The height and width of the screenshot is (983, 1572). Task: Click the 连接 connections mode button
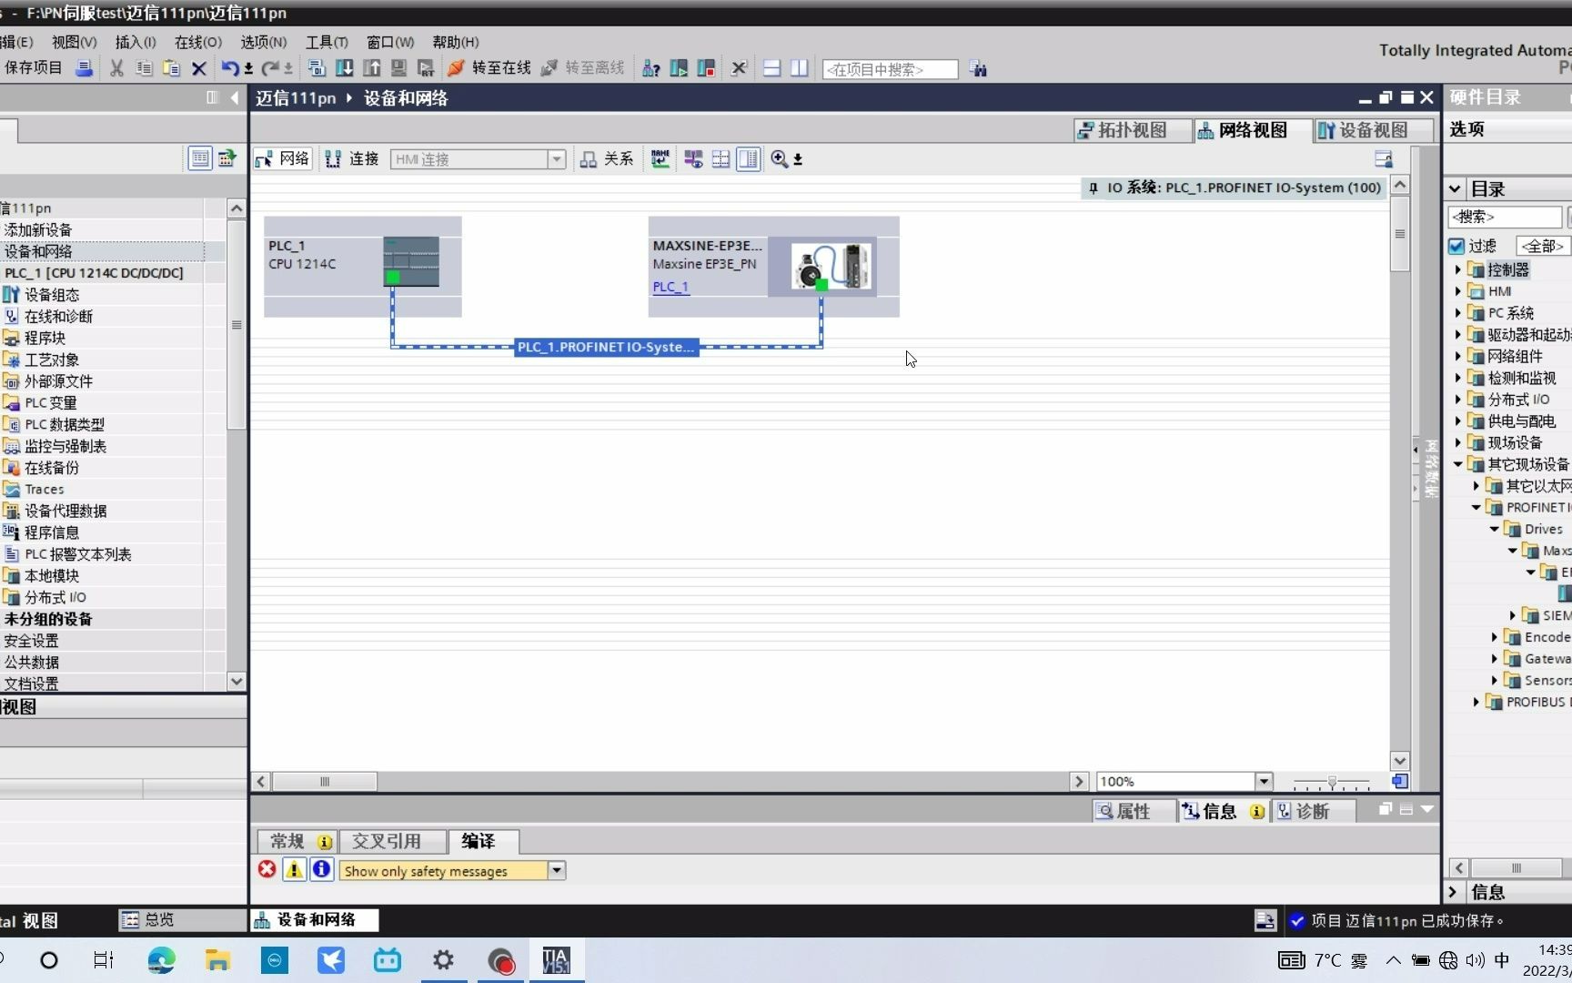point(352,159)
